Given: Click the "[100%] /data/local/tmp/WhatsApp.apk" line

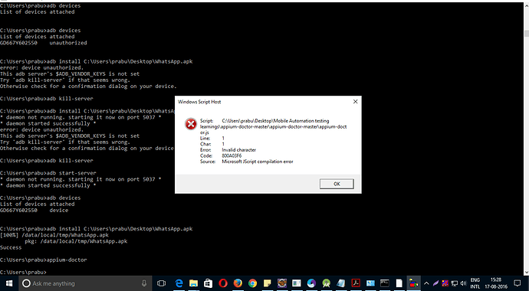Looking at the screenshot, I should click(54, 235).
